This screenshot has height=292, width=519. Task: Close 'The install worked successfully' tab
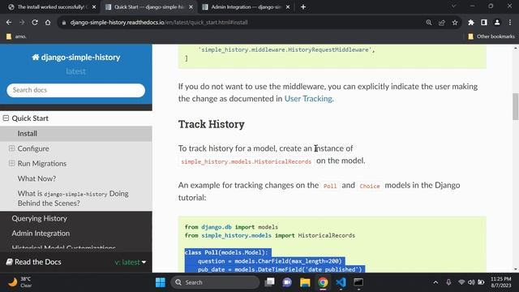(94, 7)
